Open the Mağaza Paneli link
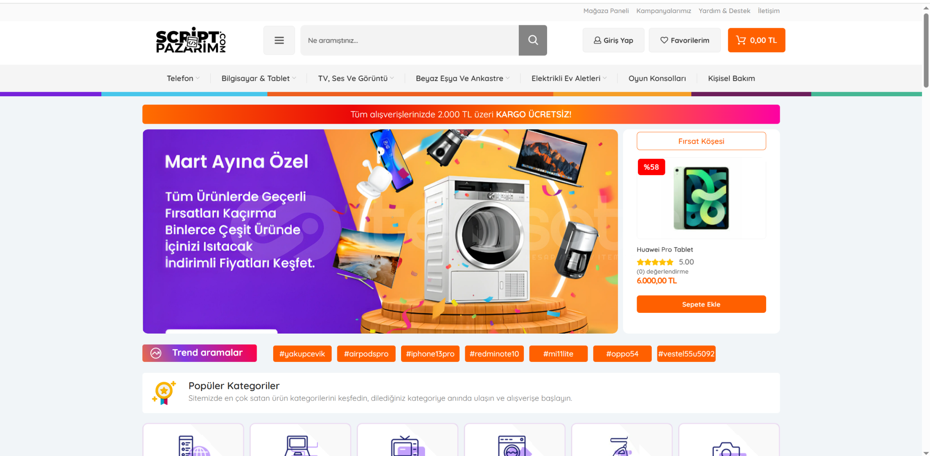Viewport: 930px width, 456px height. click(606, 11)
